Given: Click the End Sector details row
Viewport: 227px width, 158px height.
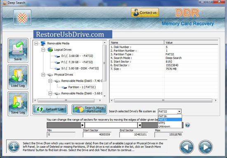Looking at the screenshot, I should pyautogui.click(x=164, y=65).
